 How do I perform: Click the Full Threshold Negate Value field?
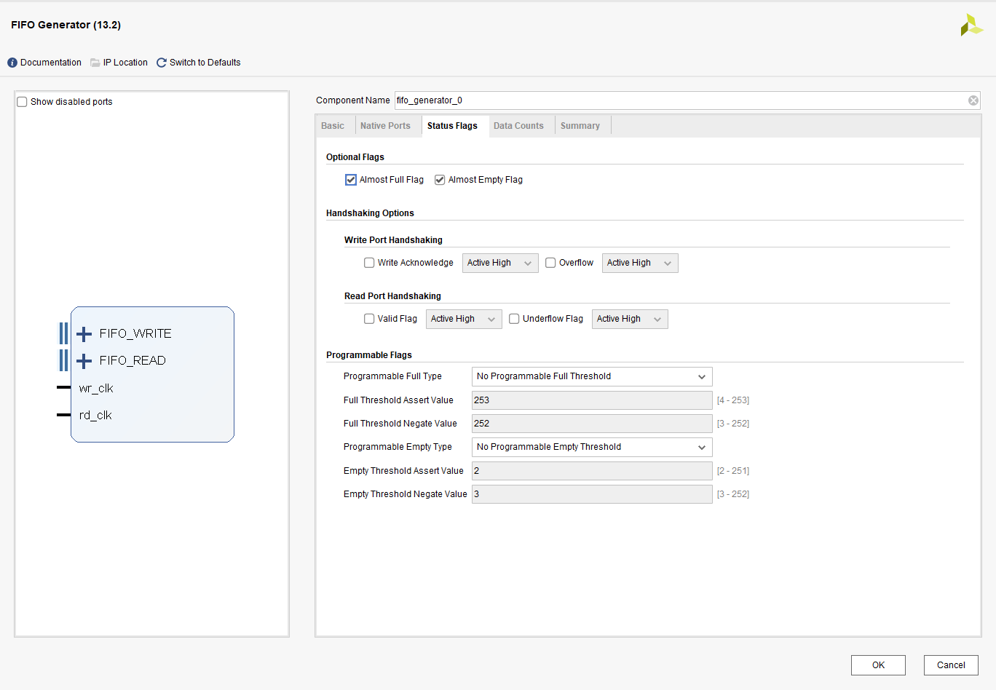point(592,424)
